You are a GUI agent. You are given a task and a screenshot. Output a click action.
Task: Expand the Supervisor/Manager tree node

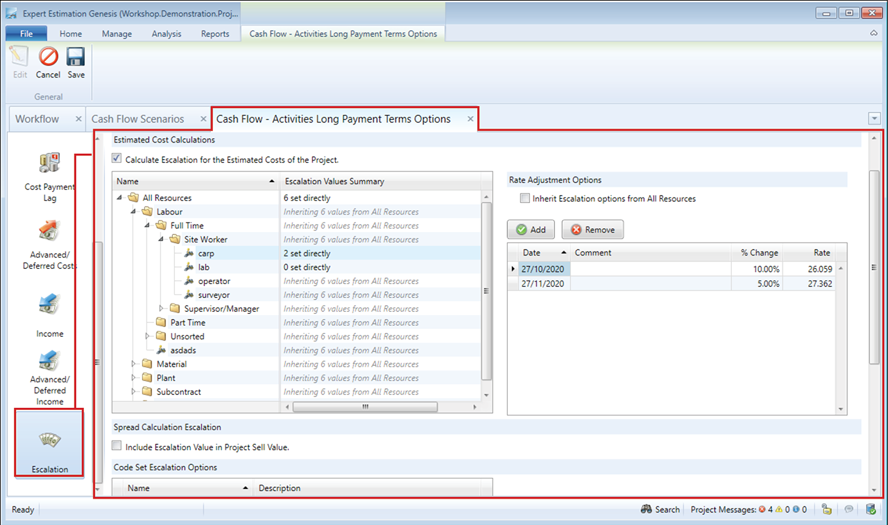click(x=162, y=308)
